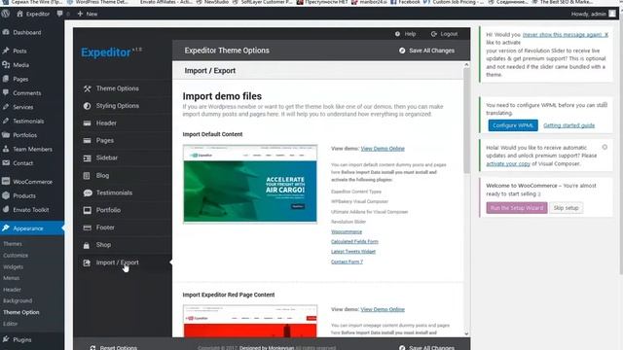
Task: Click the Contact envelope icon
Action: coord(6,163)
